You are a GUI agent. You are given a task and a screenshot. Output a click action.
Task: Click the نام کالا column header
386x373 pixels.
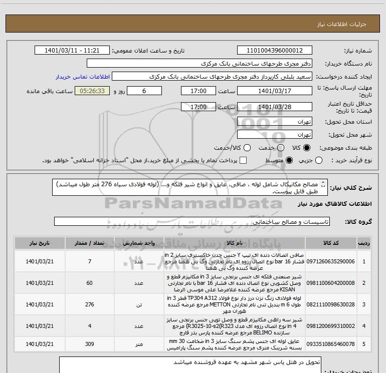point(235,243)
